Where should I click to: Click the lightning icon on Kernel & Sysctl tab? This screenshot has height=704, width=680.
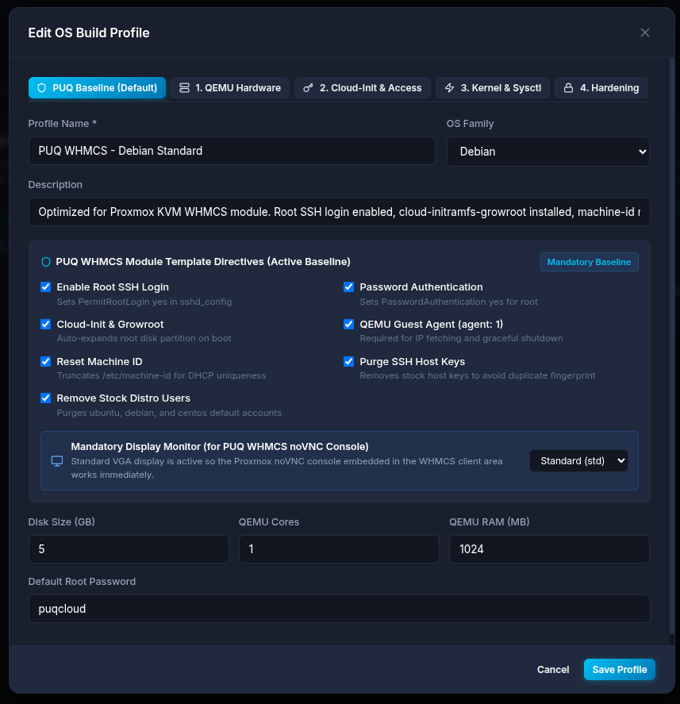pos(449,88)
